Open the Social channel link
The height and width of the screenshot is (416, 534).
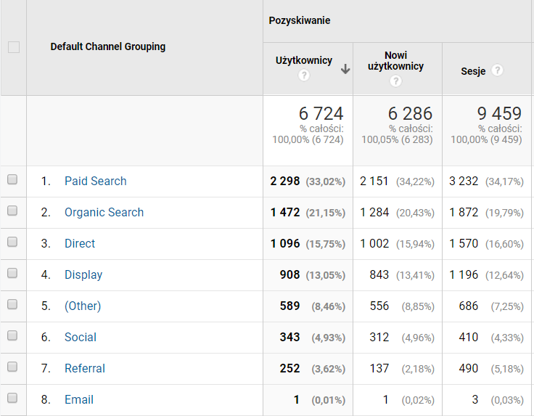point(81,338)
